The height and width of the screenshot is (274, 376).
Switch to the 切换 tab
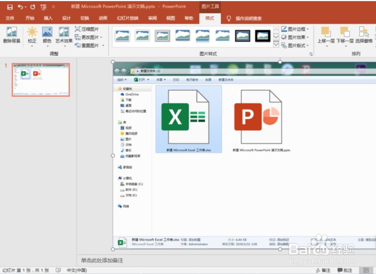point(85,18)
